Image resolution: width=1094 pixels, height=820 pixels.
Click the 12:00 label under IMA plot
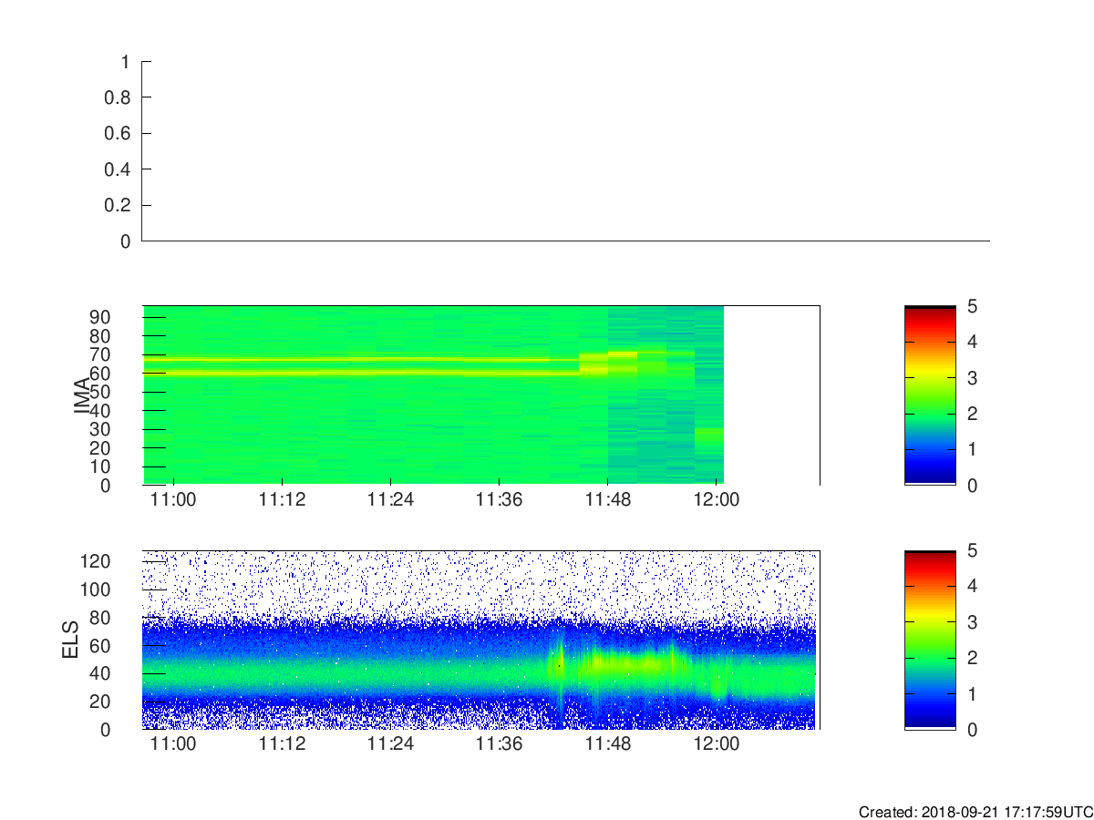pyautogui.click(x=717, y=499)
